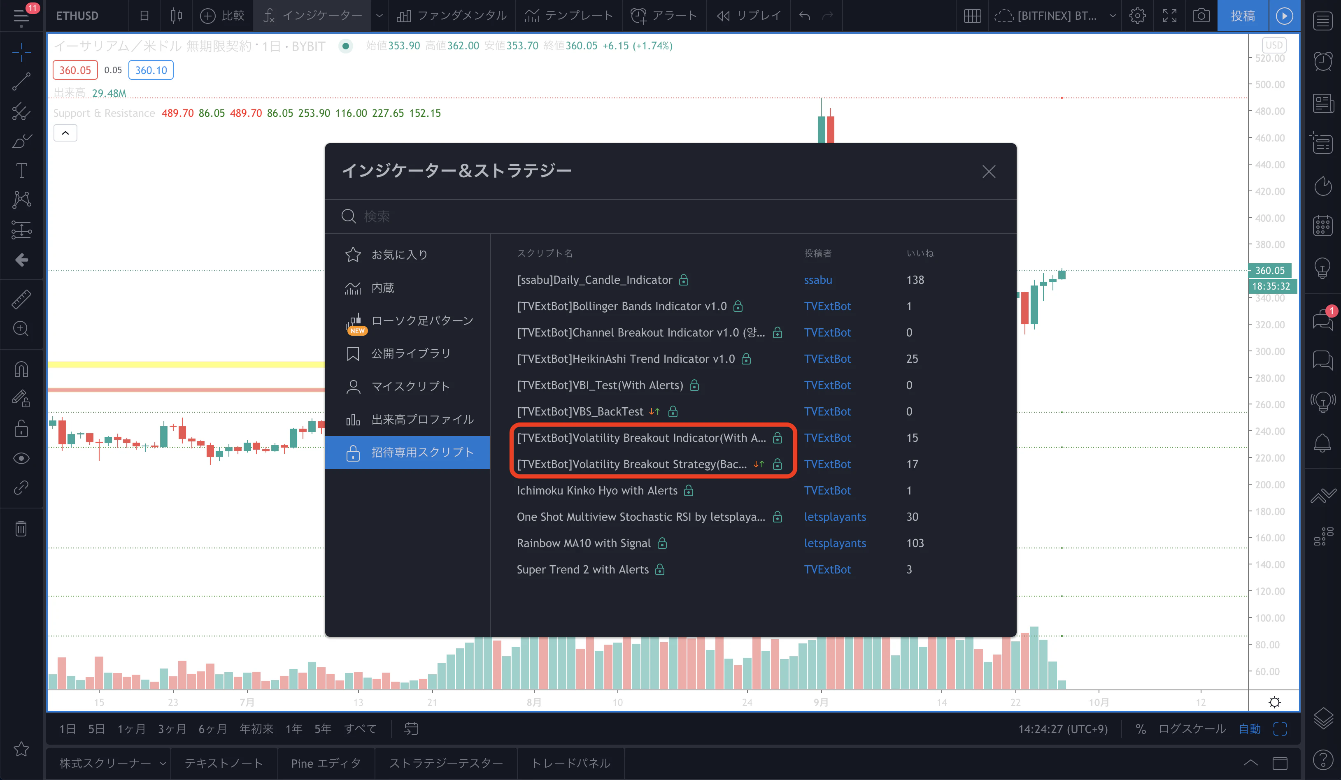Toggle log scale (ログスケール)

point(1192,729)
